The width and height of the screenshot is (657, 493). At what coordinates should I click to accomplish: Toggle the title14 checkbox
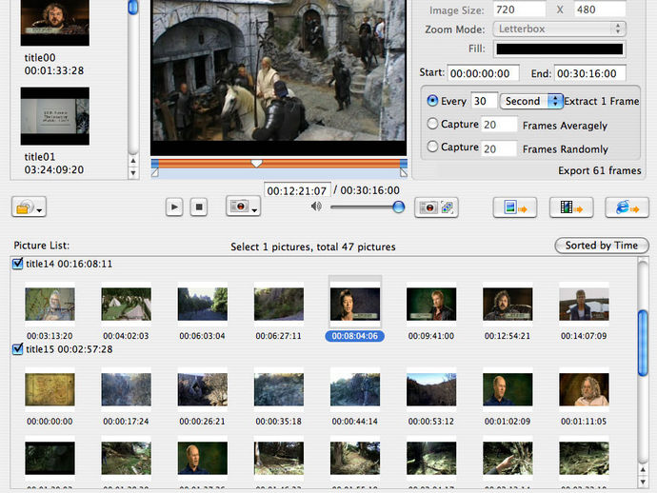coord(17,264)
